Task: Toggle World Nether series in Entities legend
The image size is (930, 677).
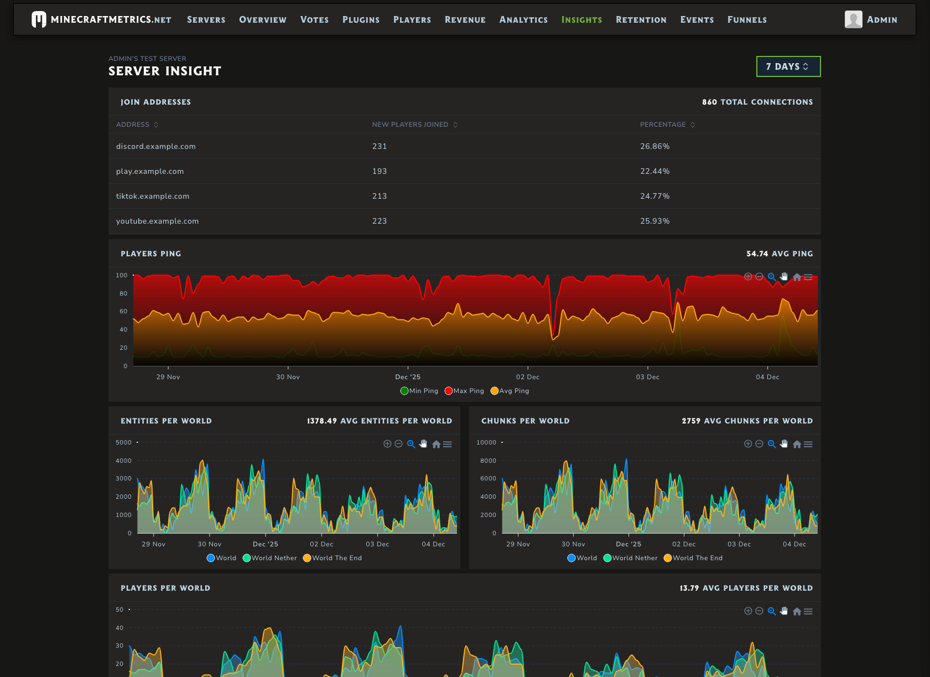Action: pos(269,558)
